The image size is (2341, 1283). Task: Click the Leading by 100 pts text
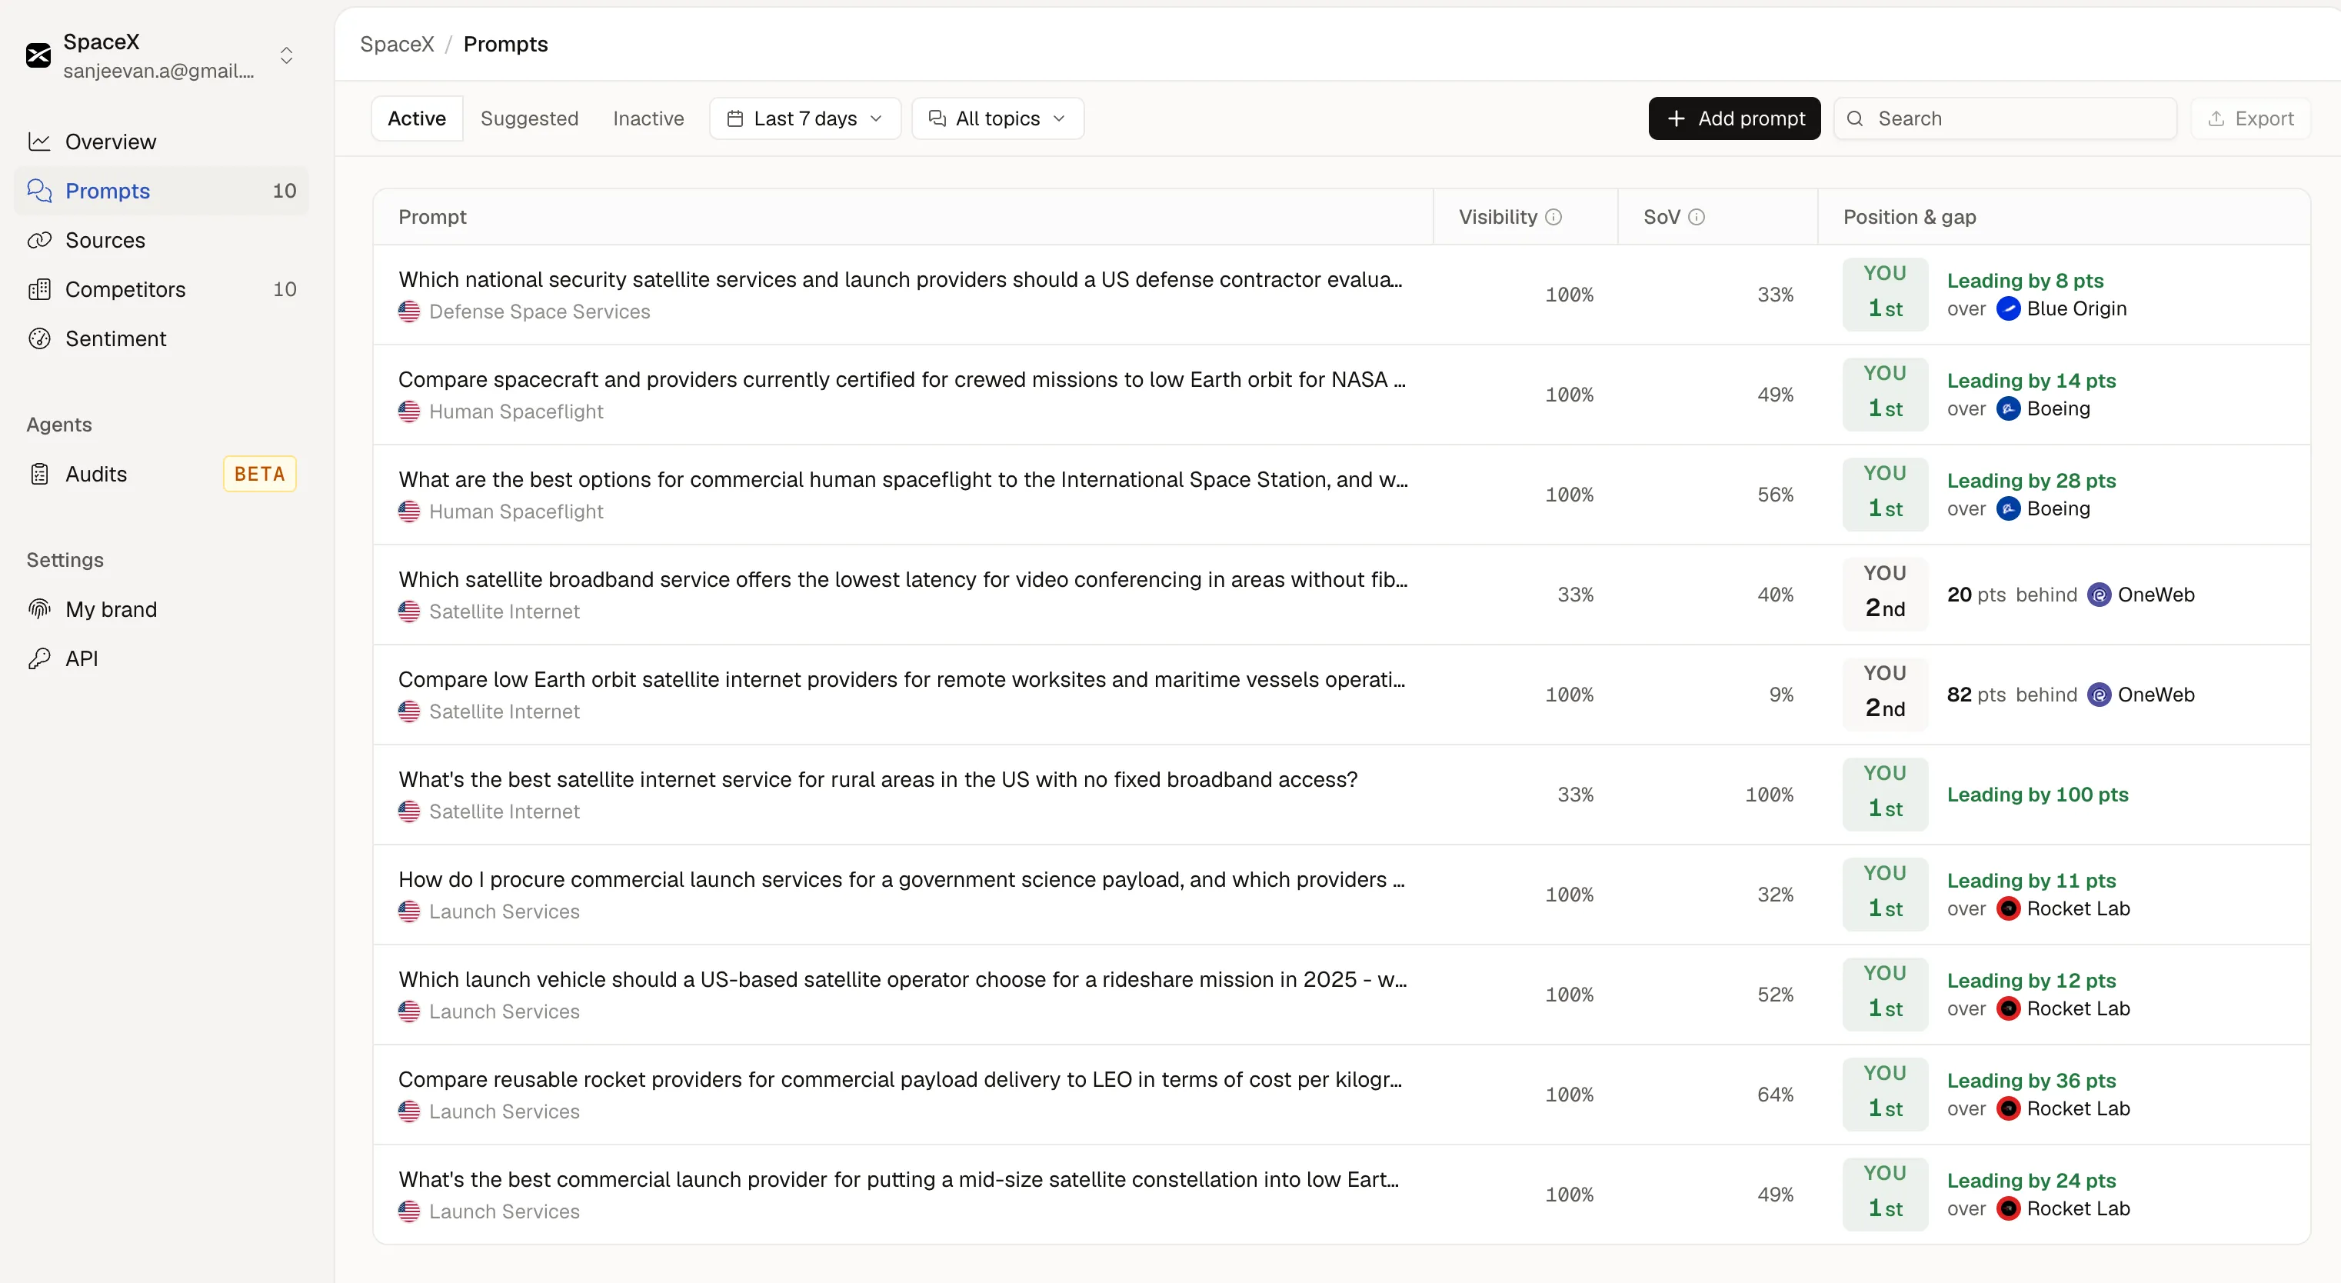coord(2037,794)
